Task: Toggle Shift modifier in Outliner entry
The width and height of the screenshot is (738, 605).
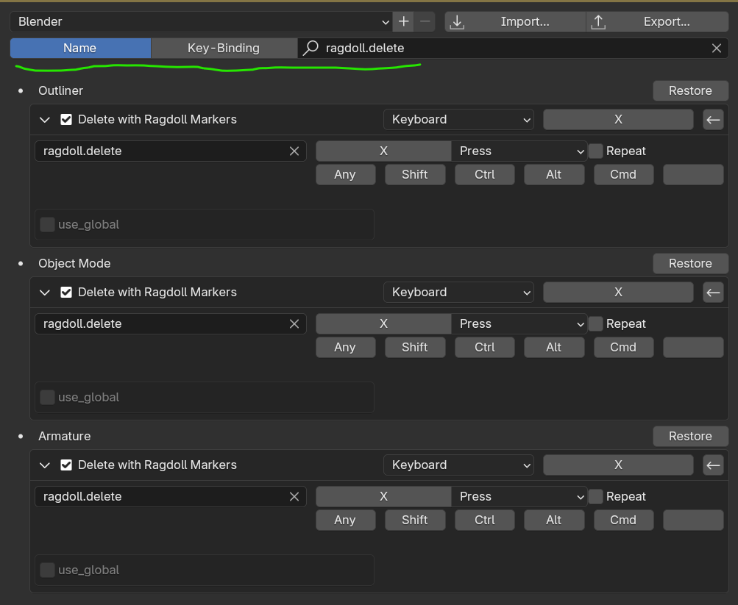Action: click(415, 174)
